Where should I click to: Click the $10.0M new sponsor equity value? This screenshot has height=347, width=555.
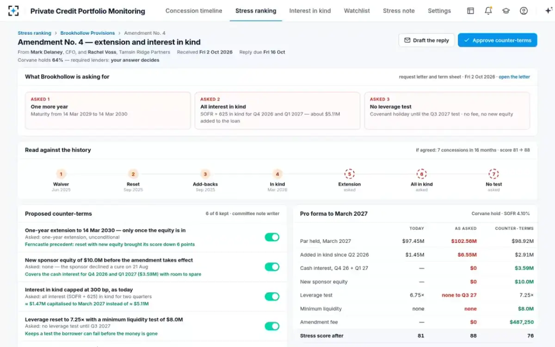click(524, 282)
